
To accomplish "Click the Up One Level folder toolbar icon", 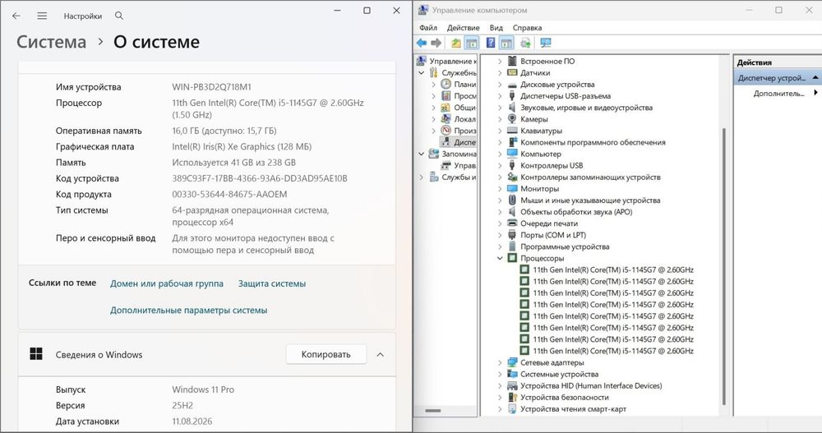I will [x=456, y=43].
